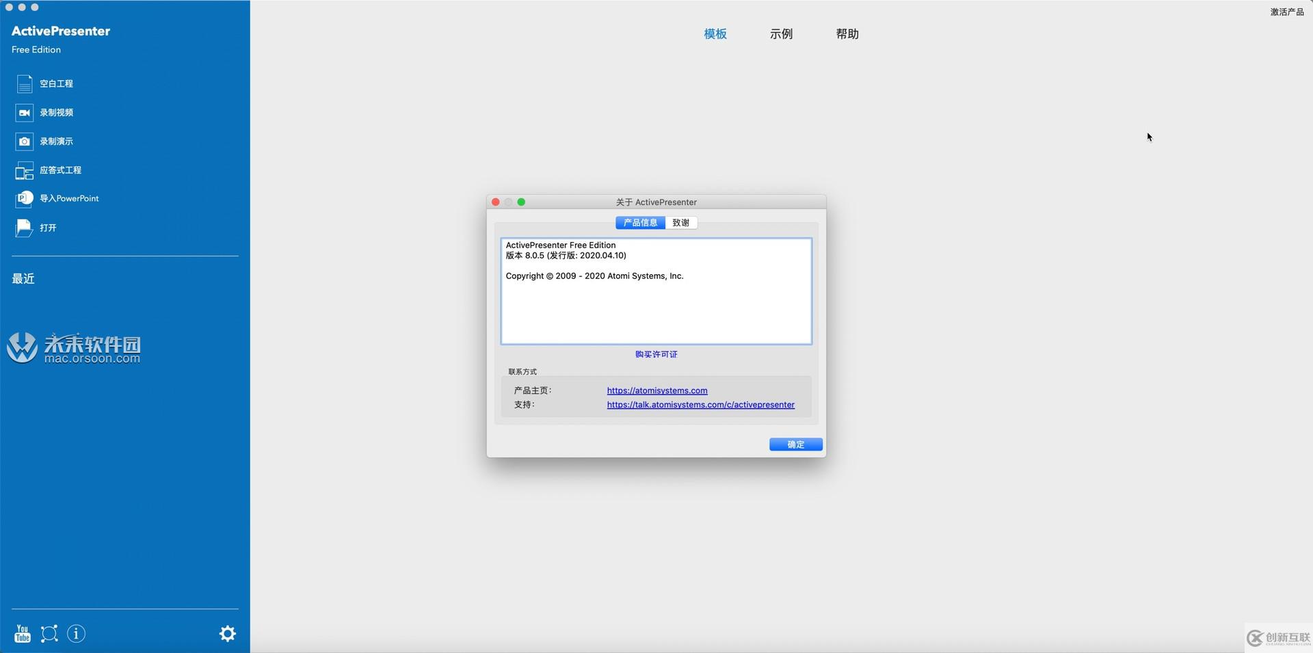The height and width of the screenshot is (653, 1313).
Task: Switch to the 帮助 help tab
Action: (847, 34)
